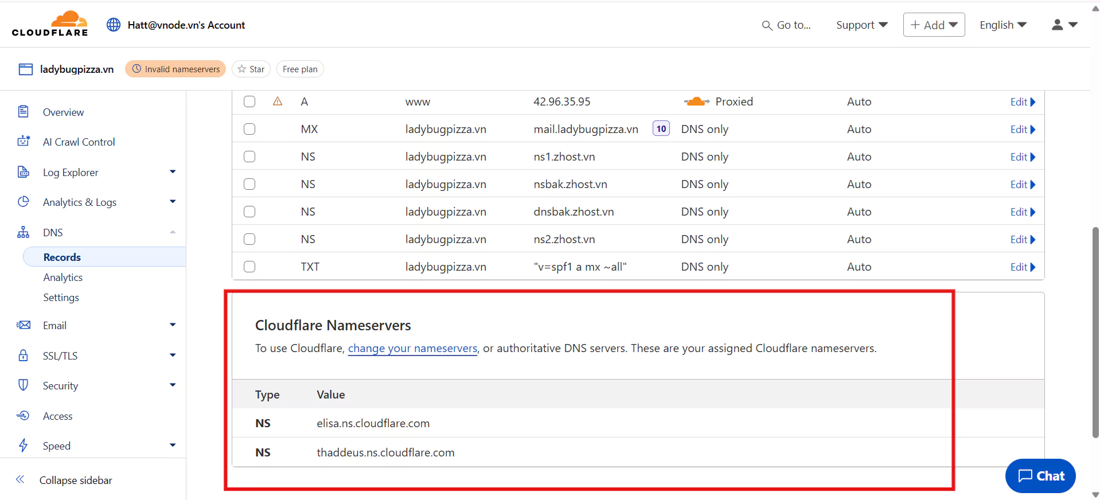The height and width of the screenshot is (500, 1100).
Task: Click the Go to search magnifier icon
Action: coord(767,25)
